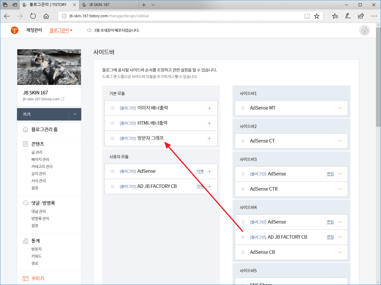Add AD JB FACTORY CB module plus

point(209,186)
